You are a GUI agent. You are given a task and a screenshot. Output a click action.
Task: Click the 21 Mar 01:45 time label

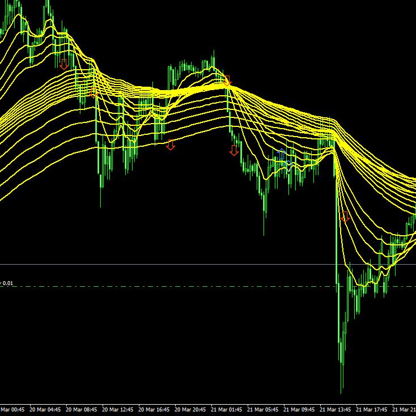(227, 409)
